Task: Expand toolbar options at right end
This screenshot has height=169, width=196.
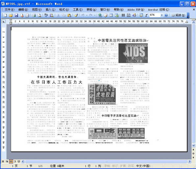Action: (x=188, y=15)
